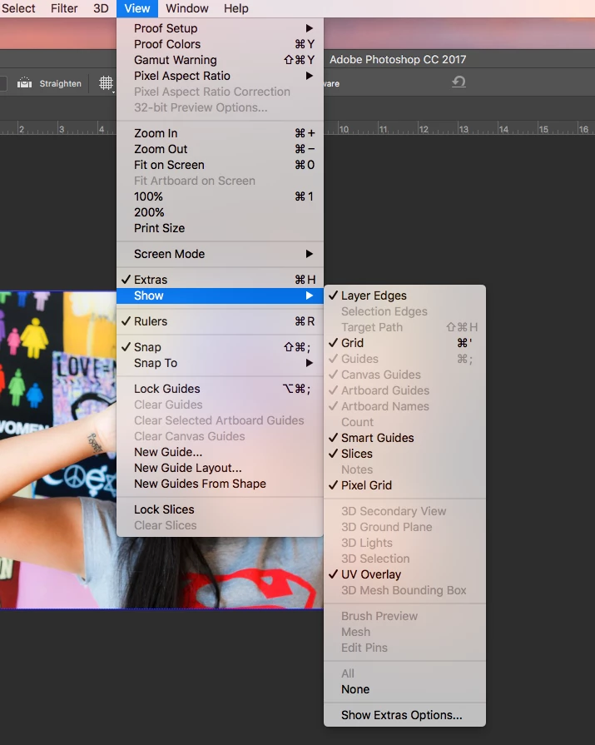Image resolution: width=595 pixels, height=745 pixels.
Task: Choose Lock Guides
Action: coord(220,389)
